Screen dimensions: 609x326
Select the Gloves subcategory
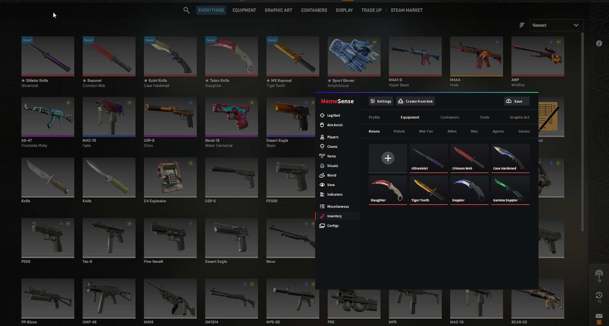(x=524, y=131)
